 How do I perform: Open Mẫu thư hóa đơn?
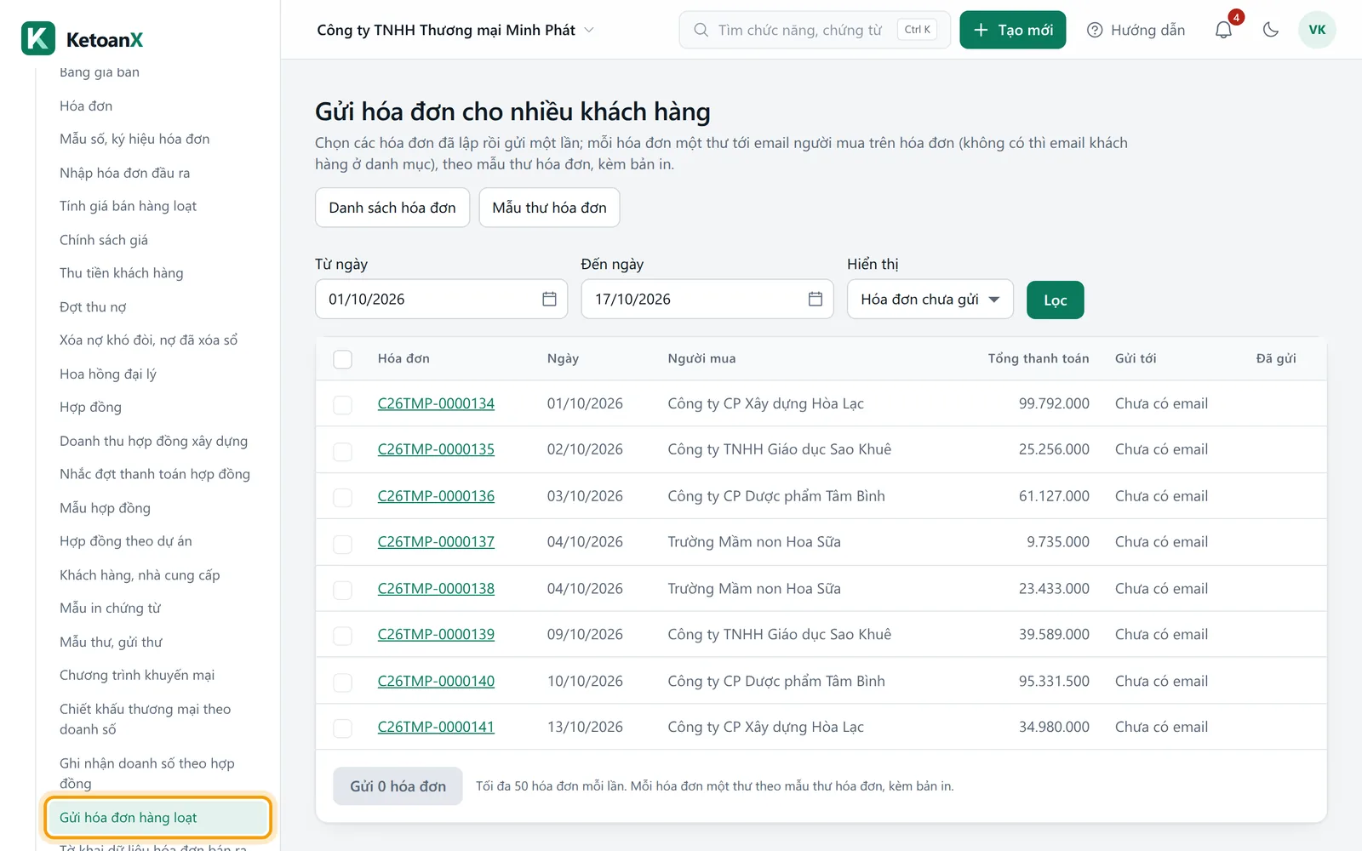[549, 208]
